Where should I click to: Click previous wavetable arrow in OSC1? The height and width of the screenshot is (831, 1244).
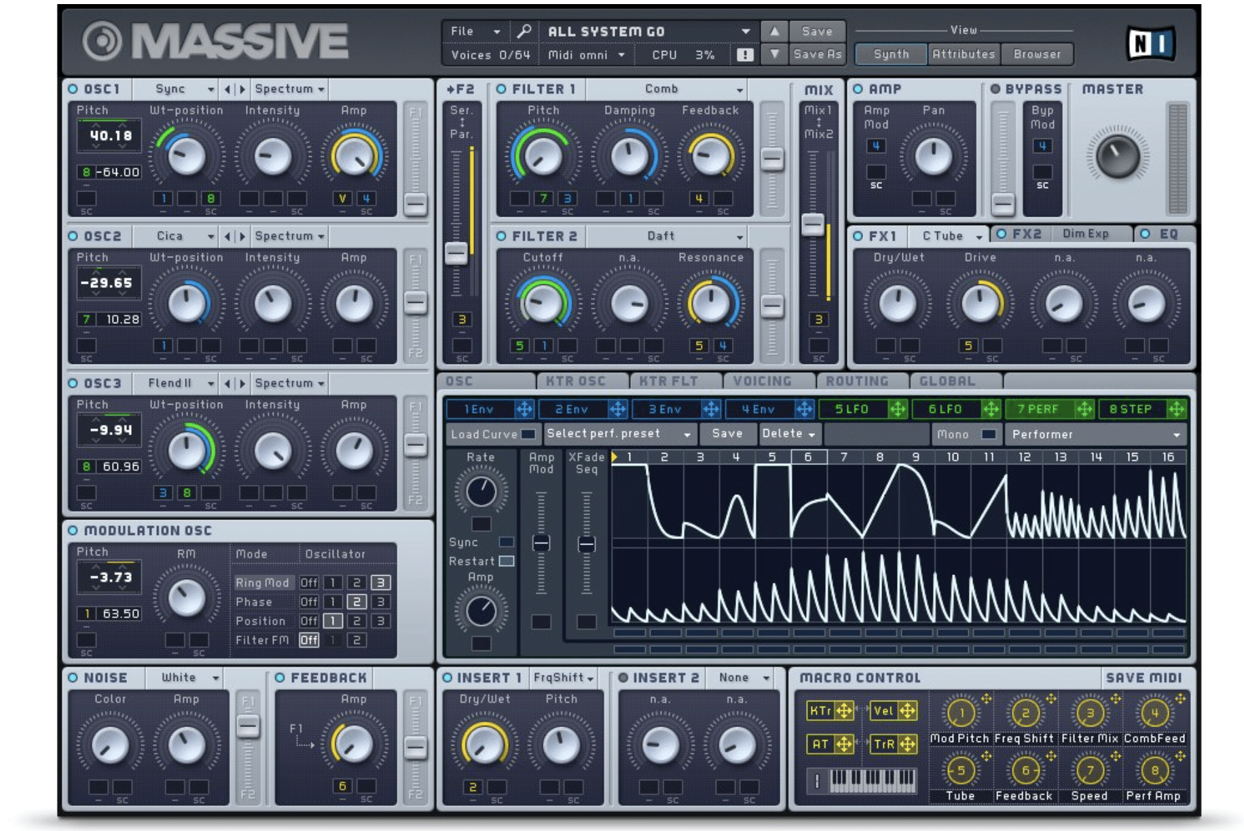227,89
